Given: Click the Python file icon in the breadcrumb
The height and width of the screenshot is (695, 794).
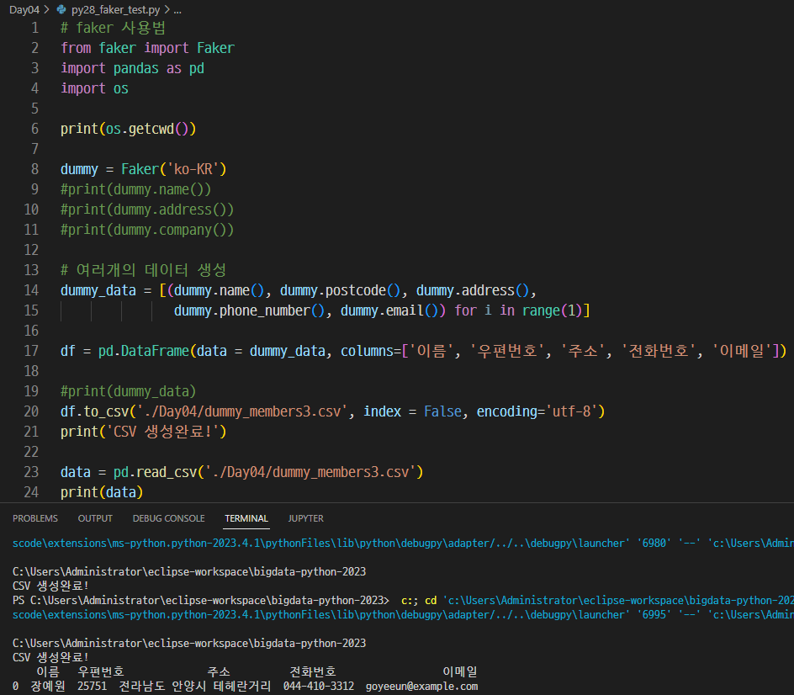Looking at the screenshot, I should (61, 9).
